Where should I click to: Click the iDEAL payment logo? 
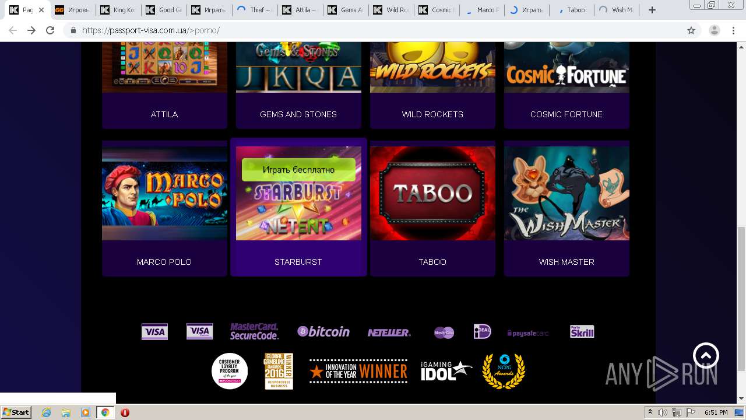point(482,331)
